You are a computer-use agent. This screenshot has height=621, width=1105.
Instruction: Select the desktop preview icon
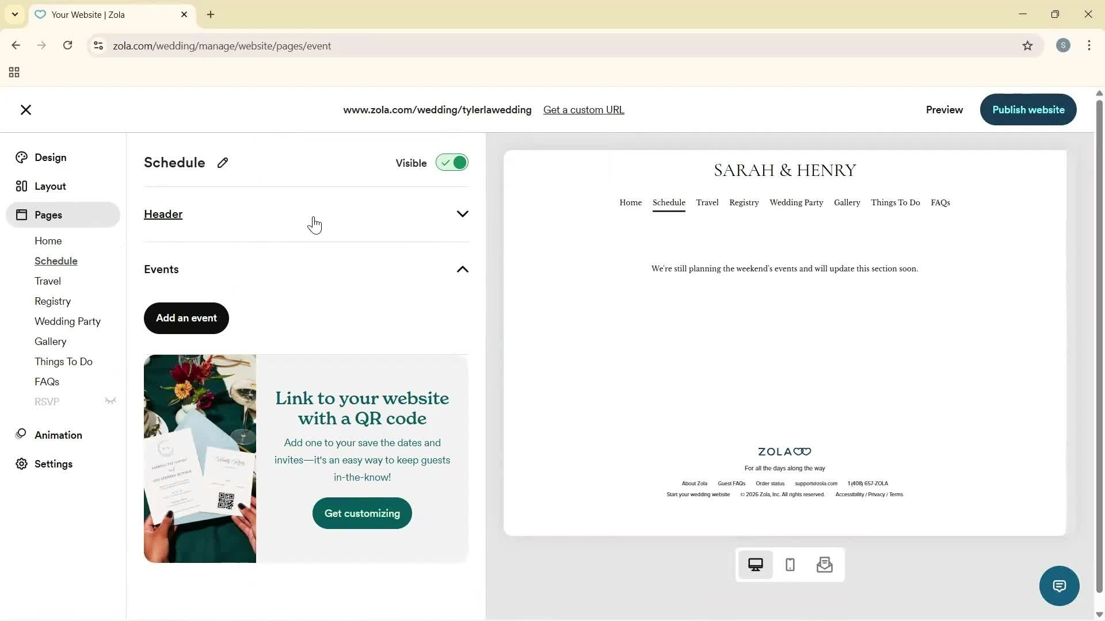tap(755, 564)
